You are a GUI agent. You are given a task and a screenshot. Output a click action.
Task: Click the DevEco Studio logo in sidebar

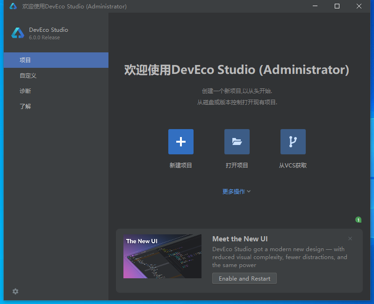(18, 33)
